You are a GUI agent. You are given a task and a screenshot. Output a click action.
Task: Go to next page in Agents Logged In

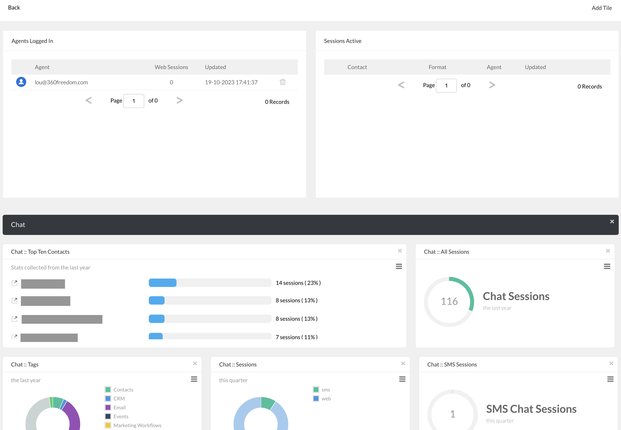click(x=180, y=100)
